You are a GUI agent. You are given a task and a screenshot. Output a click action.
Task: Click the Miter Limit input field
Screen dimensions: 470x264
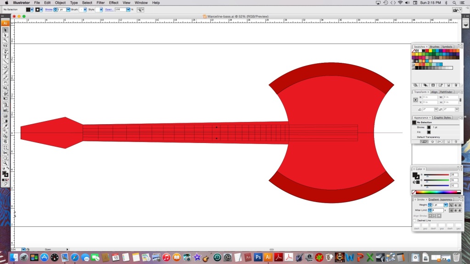coord(438,210)
